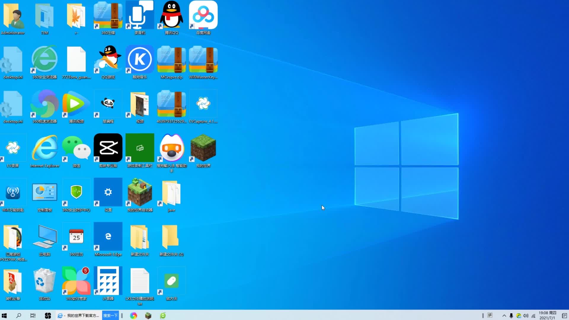Viewport: 569px width, 320px height.
Task: Select the 7723box_guan file
Action: [x=76, y=62]
